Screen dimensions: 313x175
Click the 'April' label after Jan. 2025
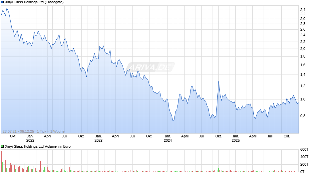coord(253,136)
